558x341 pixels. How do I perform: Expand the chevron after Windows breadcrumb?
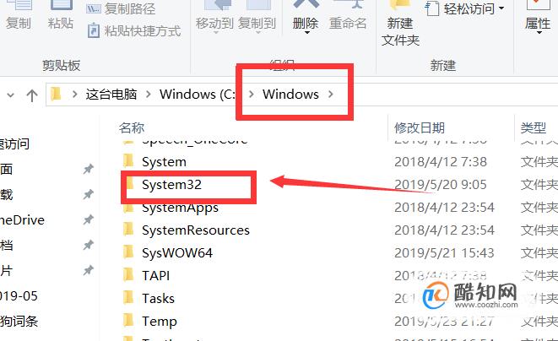click(x=331, y=94)
